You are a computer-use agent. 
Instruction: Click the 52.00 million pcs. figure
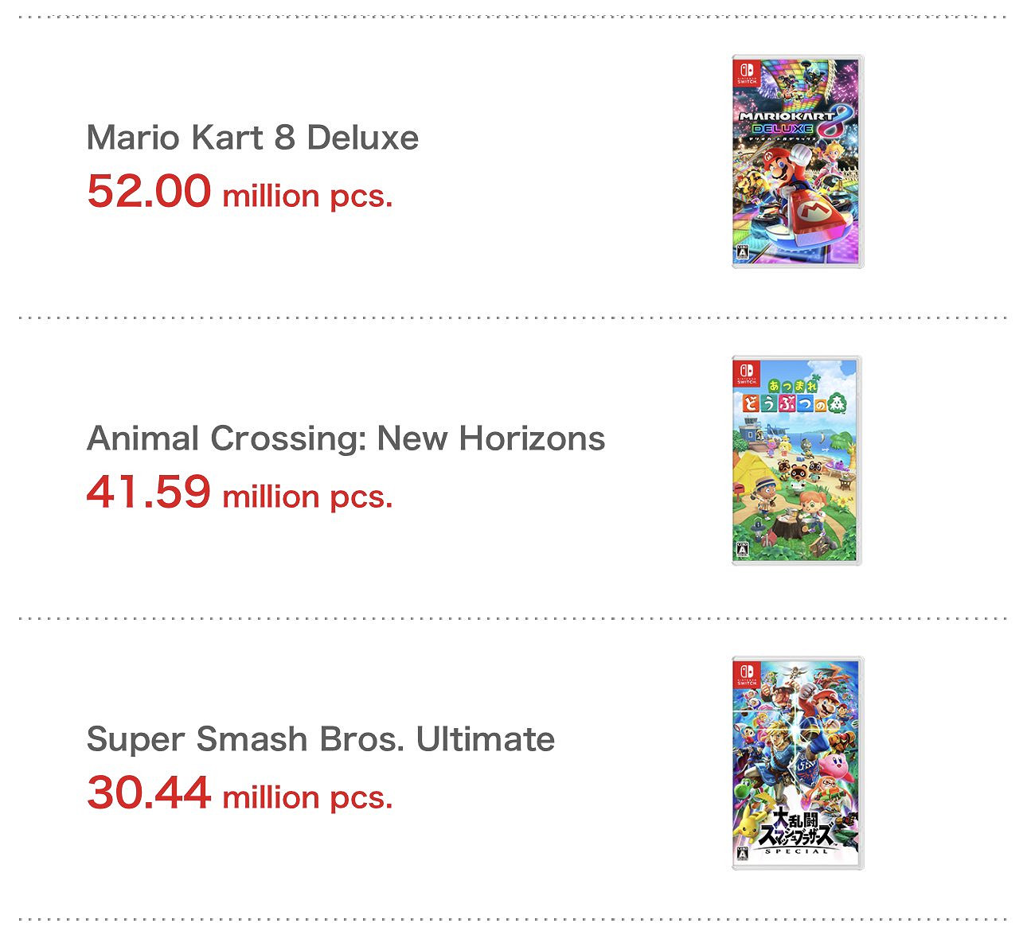coord(240,192)
